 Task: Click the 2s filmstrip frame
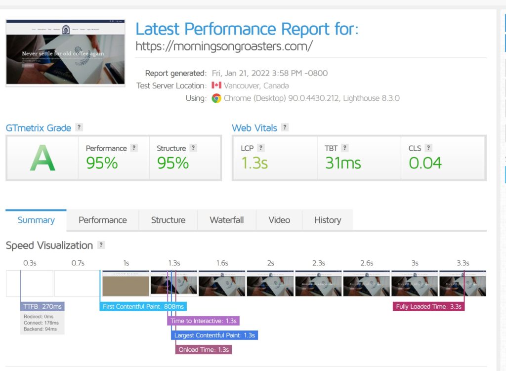[270, 283]
